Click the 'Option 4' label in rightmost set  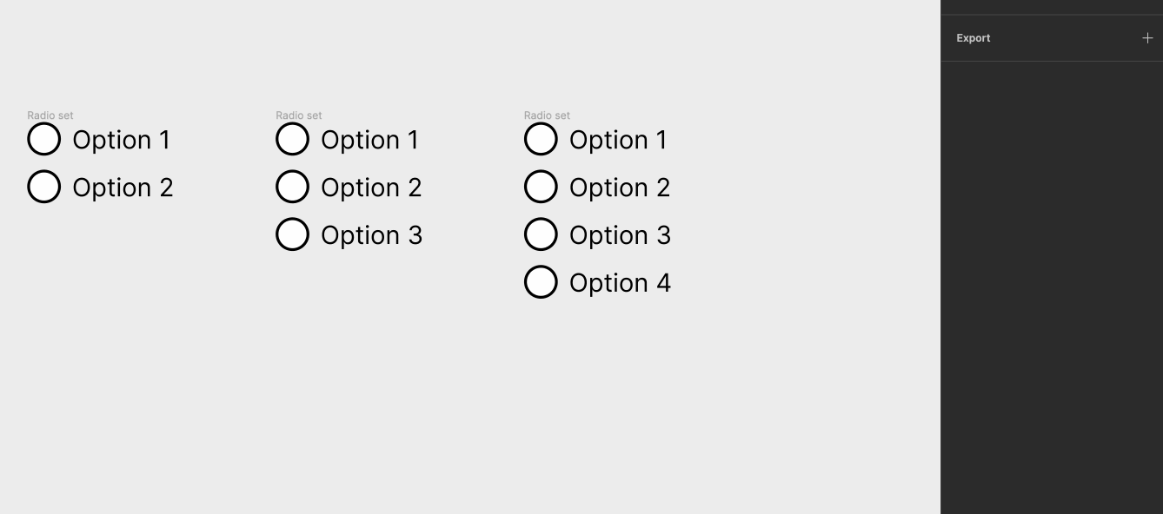619,282
